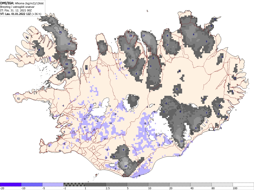Image resolution: width=254 pixels, height=190 pixels.
Task: Click the 40 to 80 legend swatch
Action: tap(201, 184)
